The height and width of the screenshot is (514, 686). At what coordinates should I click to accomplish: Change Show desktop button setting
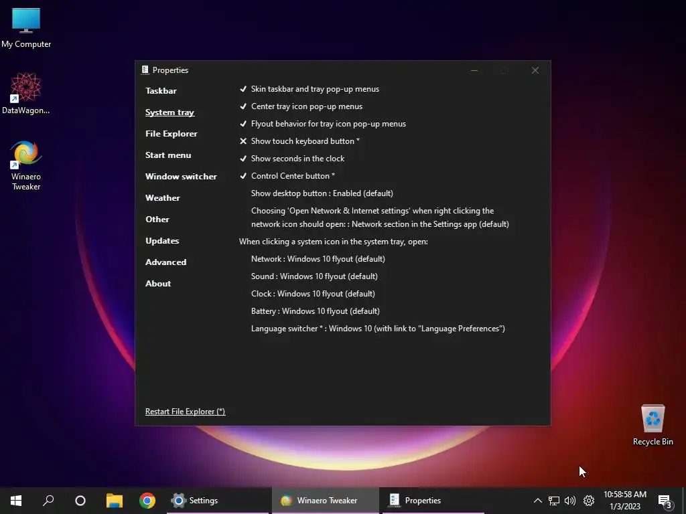[x=322, y=193]
